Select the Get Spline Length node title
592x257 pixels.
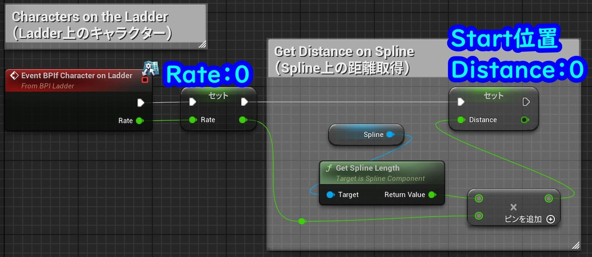pyautogui.click(x=368, y=168)
